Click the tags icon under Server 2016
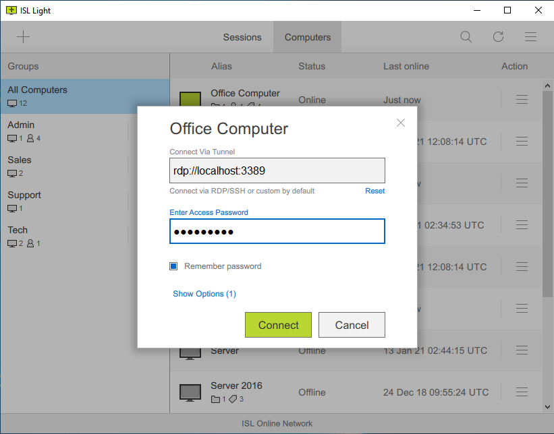The image size is (554, 434). pyautogui.click(x=233, y=399)
